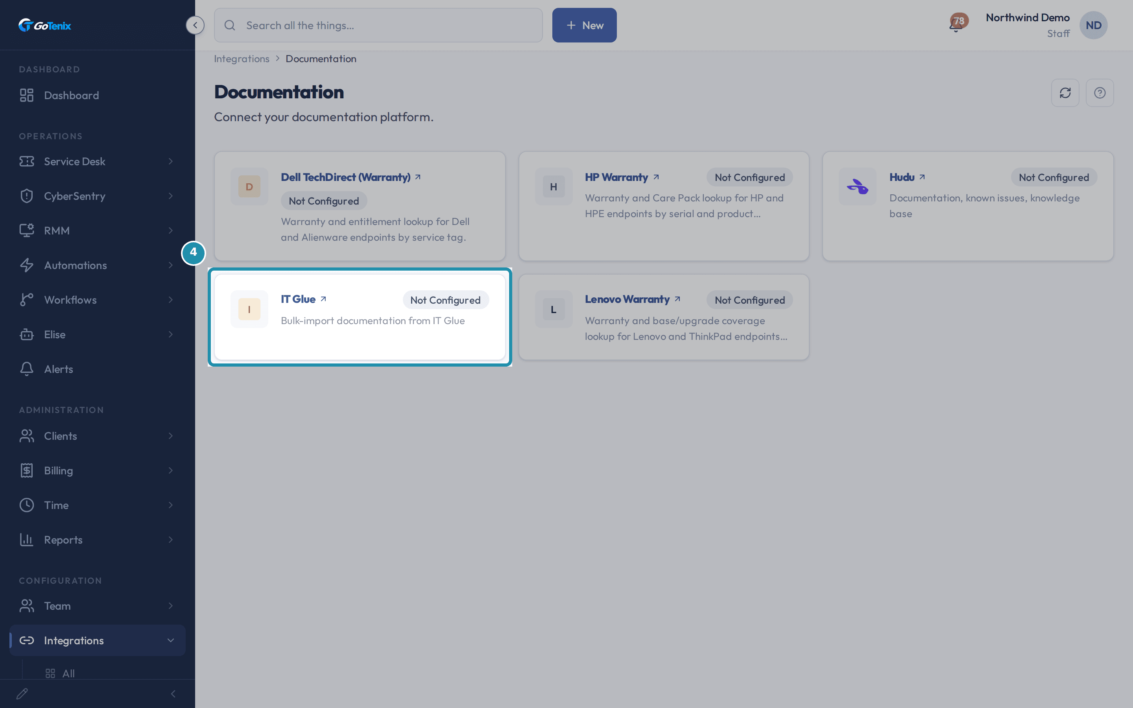Expand the Service Desk menu chevron
The width and height of the screenshot is (1133, 708).
(x=170, y=161)
